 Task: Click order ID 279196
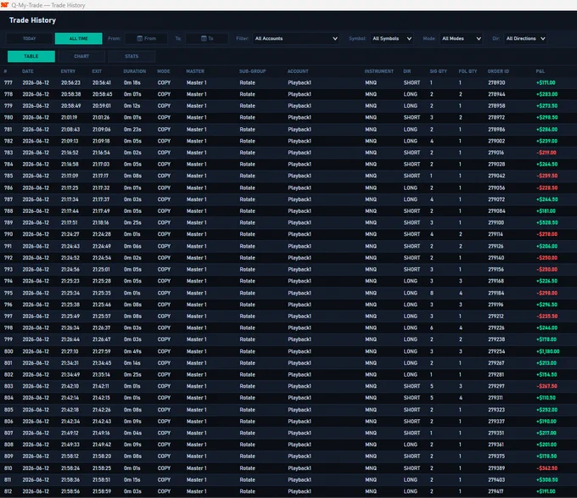click(496, 305)
